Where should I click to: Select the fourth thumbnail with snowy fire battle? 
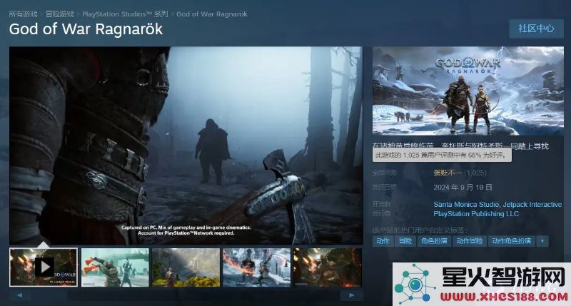257,267
